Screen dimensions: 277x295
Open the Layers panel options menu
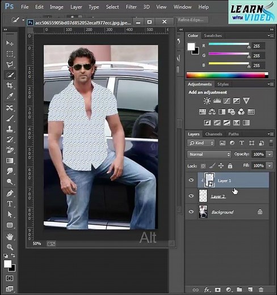(271, 134)
